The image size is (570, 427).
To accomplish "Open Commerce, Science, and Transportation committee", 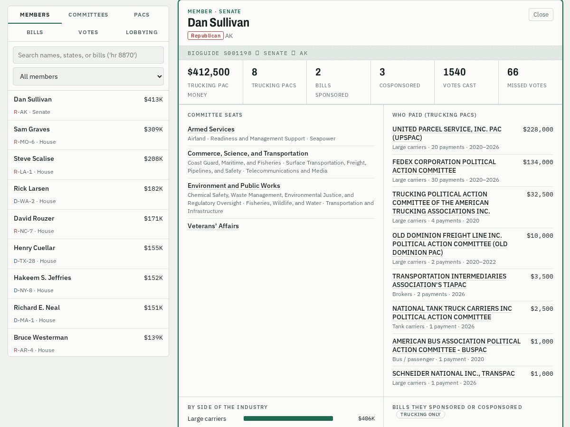I will tap(248, 153).
